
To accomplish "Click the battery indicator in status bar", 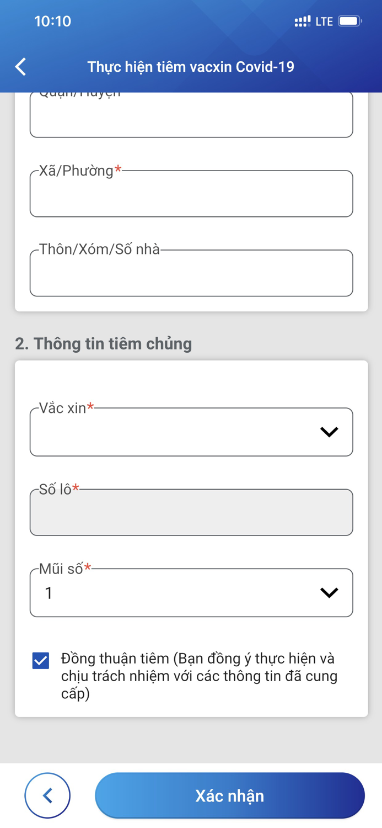I will click(349, 21).
